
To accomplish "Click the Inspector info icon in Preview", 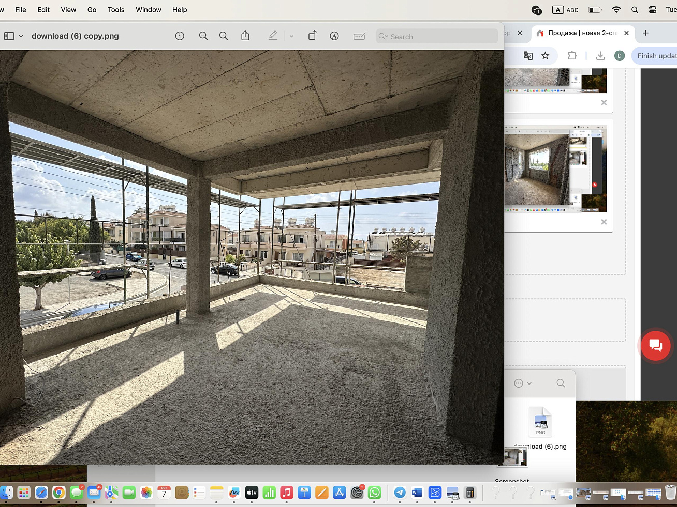I will tap(180, 36).
